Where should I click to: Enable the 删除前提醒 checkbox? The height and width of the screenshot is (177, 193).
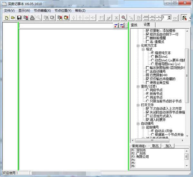(x=148, y=38)
